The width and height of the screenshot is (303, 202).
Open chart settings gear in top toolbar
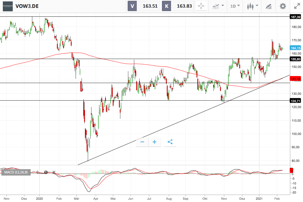(x=283, y=6)
